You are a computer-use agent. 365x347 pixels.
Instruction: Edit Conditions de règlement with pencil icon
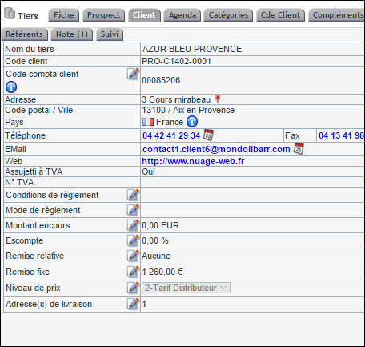pos(133,195)
